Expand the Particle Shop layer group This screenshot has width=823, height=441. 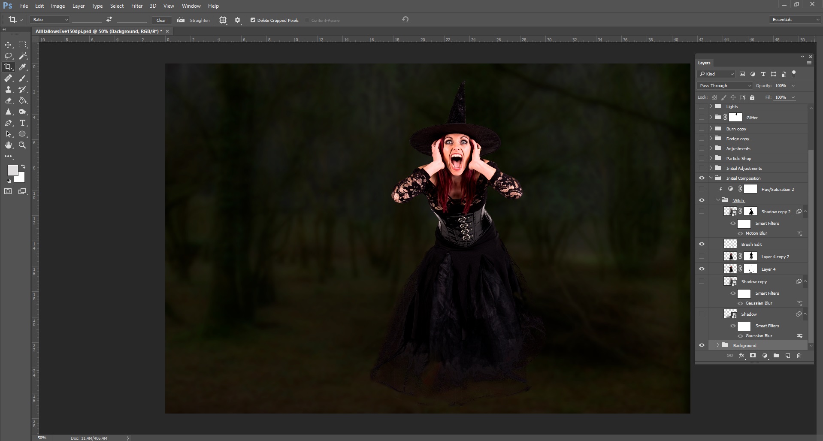[711, 158]
